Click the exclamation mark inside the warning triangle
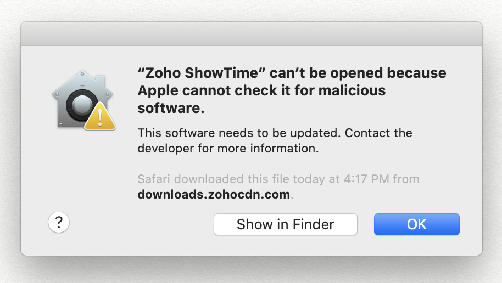The height and width of the screenshot is (283, 502). click(100, 117)
